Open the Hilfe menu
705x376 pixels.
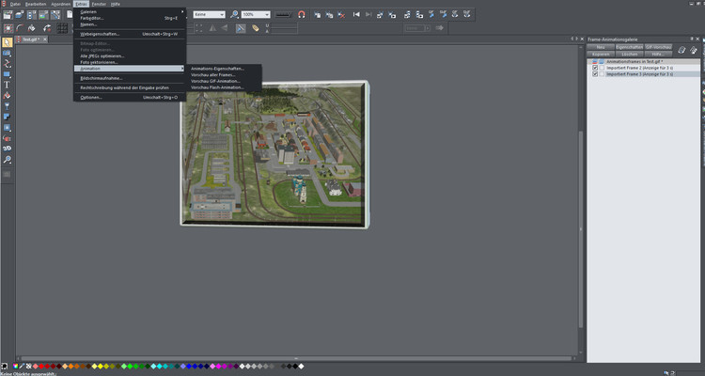[116, 4]
